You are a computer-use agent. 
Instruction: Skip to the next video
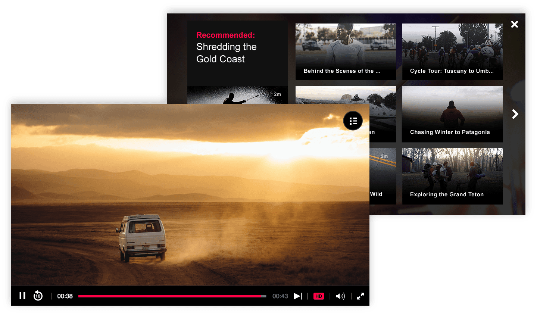pyautogui.click(x=297, y=296)
